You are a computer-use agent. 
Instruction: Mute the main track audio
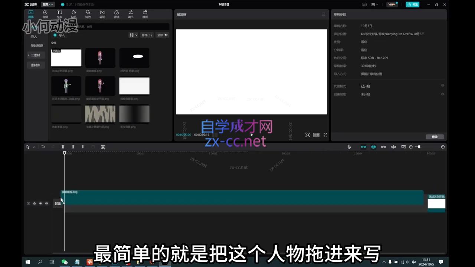[46, 203]
